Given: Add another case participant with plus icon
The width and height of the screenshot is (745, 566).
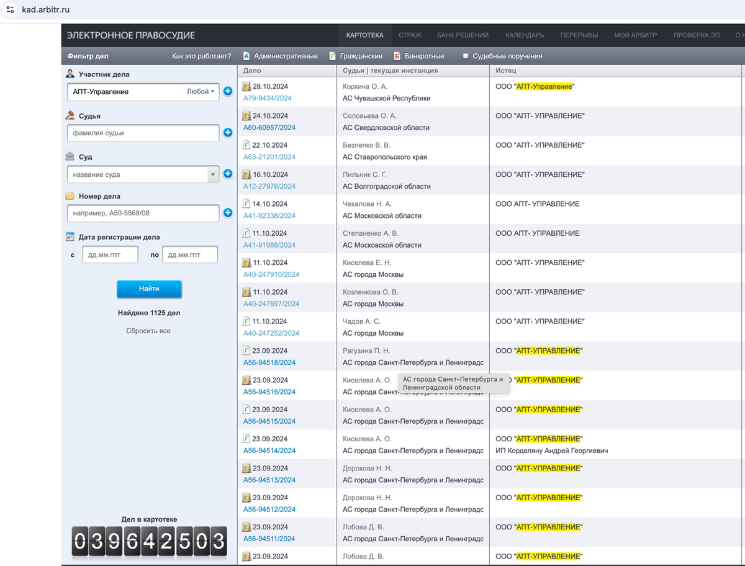Looking at the screenshot, I should (x=228, y=91).
